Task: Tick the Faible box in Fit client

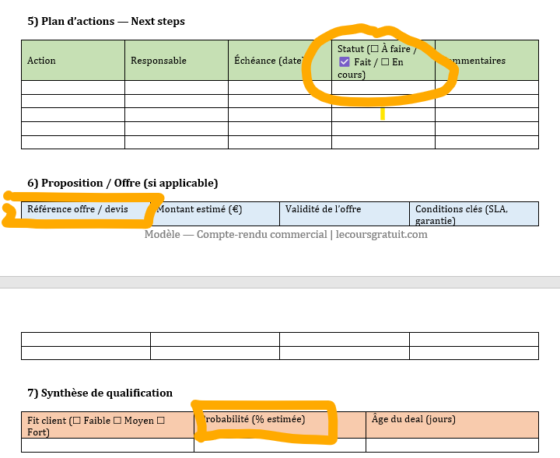Action: pos(76,420)
